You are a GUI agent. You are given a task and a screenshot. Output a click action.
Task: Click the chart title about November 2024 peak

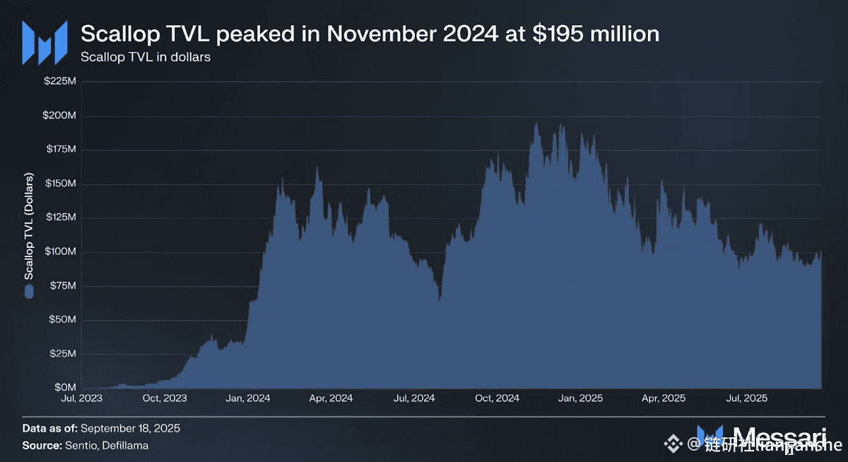(x=370, y=33)
